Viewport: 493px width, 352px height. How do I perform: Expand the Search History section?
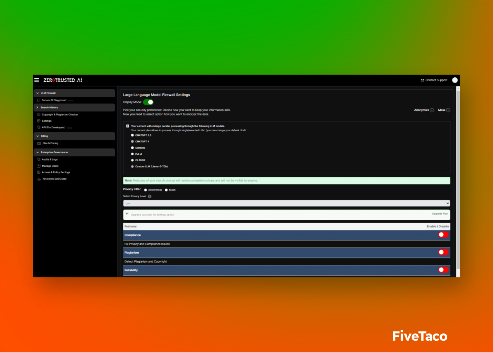click(74, 108)
